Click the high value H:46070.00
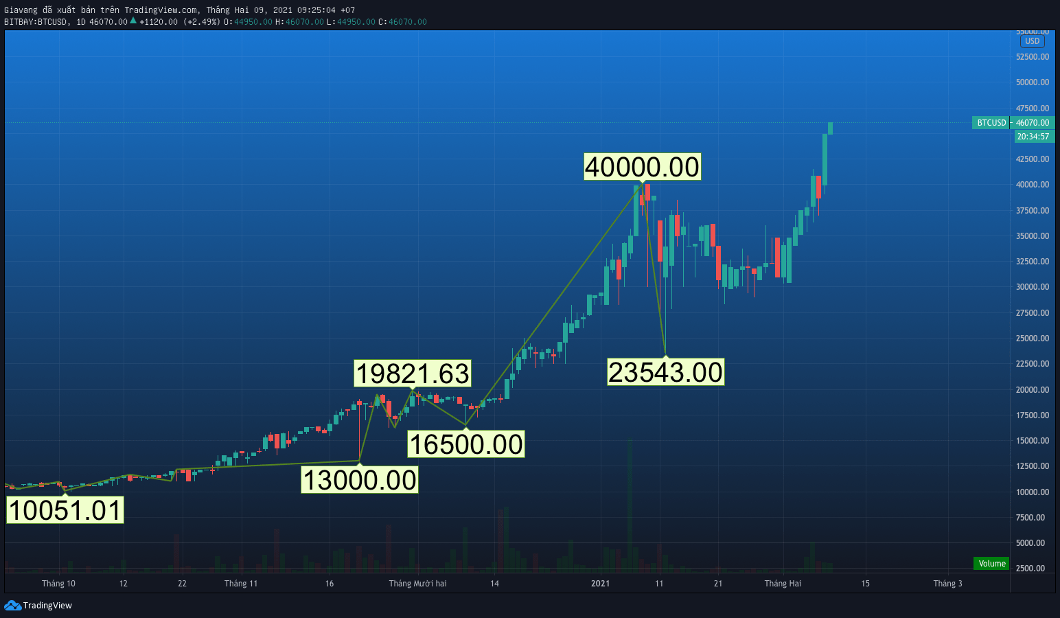 [x=300, y=22]
